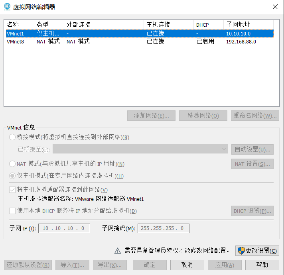Viewport: 284px width, 275px height.
Task: Open DHCP 设置(P)... button
Action: 252,211
